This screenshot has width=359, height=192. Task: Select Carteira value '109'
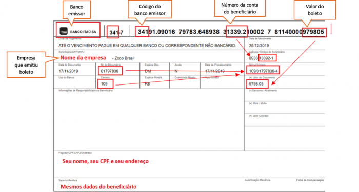tap(104, 84)
